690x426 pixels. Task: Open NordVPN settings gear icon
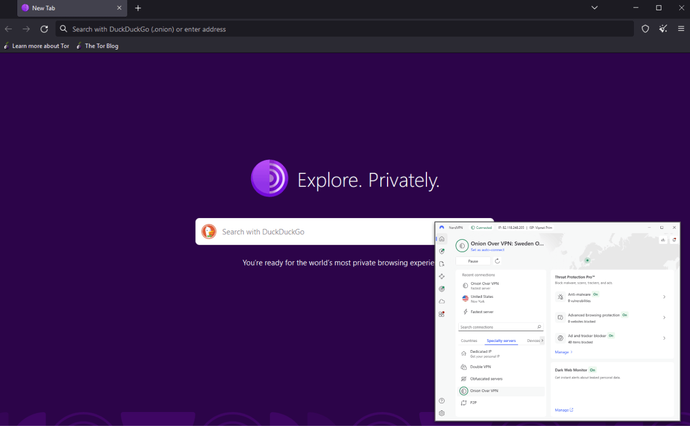click(441, 413)
